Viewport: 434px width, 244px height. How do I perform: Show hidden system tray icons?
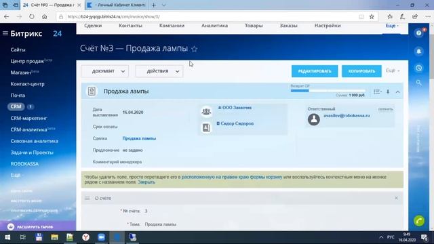tap(381, 237)
